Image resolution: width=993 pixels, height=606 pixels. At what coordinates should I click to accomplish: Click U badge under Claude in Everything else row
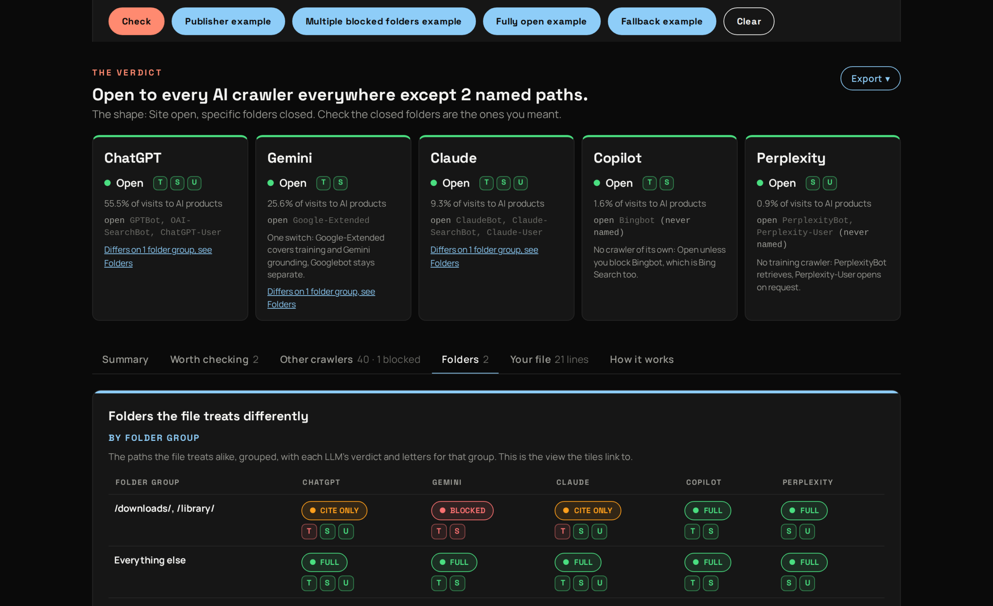599,583
